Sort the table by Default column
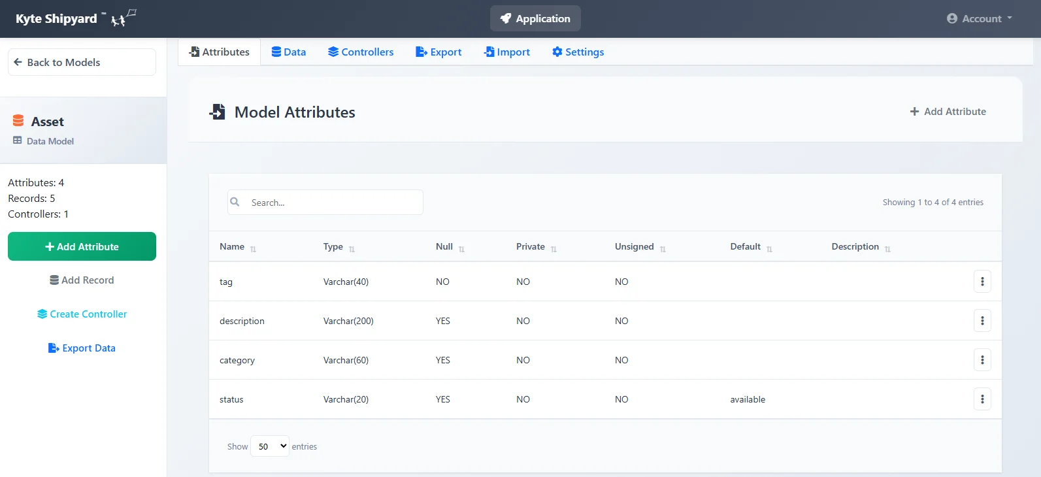The width and height of the screenshot is (1041, 477). [752, 246]
